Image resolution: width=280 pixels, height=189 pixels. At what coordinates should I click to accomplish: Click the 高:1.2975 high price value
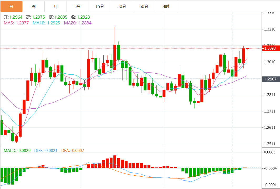click(x=35, y=17)
